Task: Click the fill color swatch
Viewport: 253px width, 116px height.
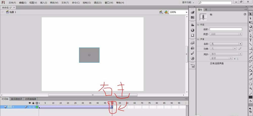Action: pos(250,105)
